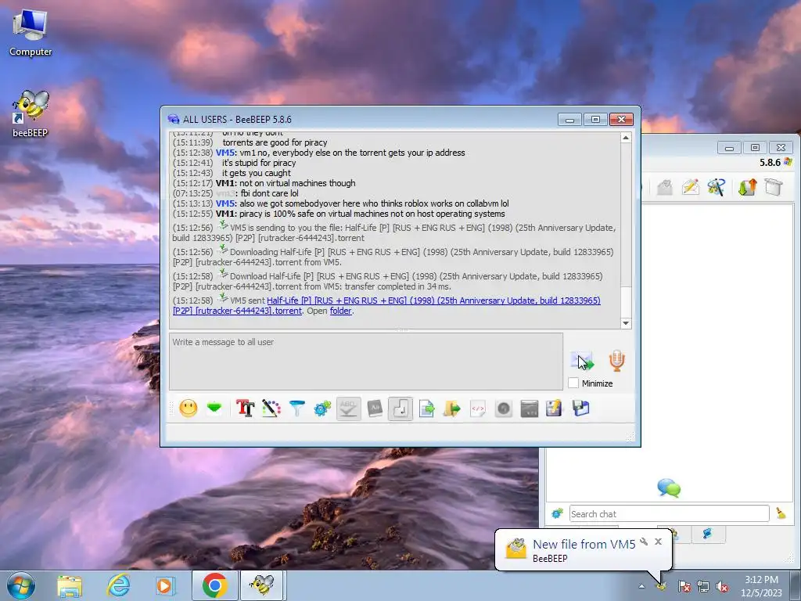801x601 pixels.
Task: Open Windows Explorer from taskbar
Action: [70, 585]
